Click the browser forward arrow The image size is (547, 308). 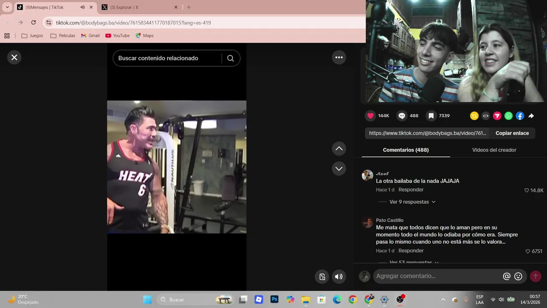pos(21,23)
